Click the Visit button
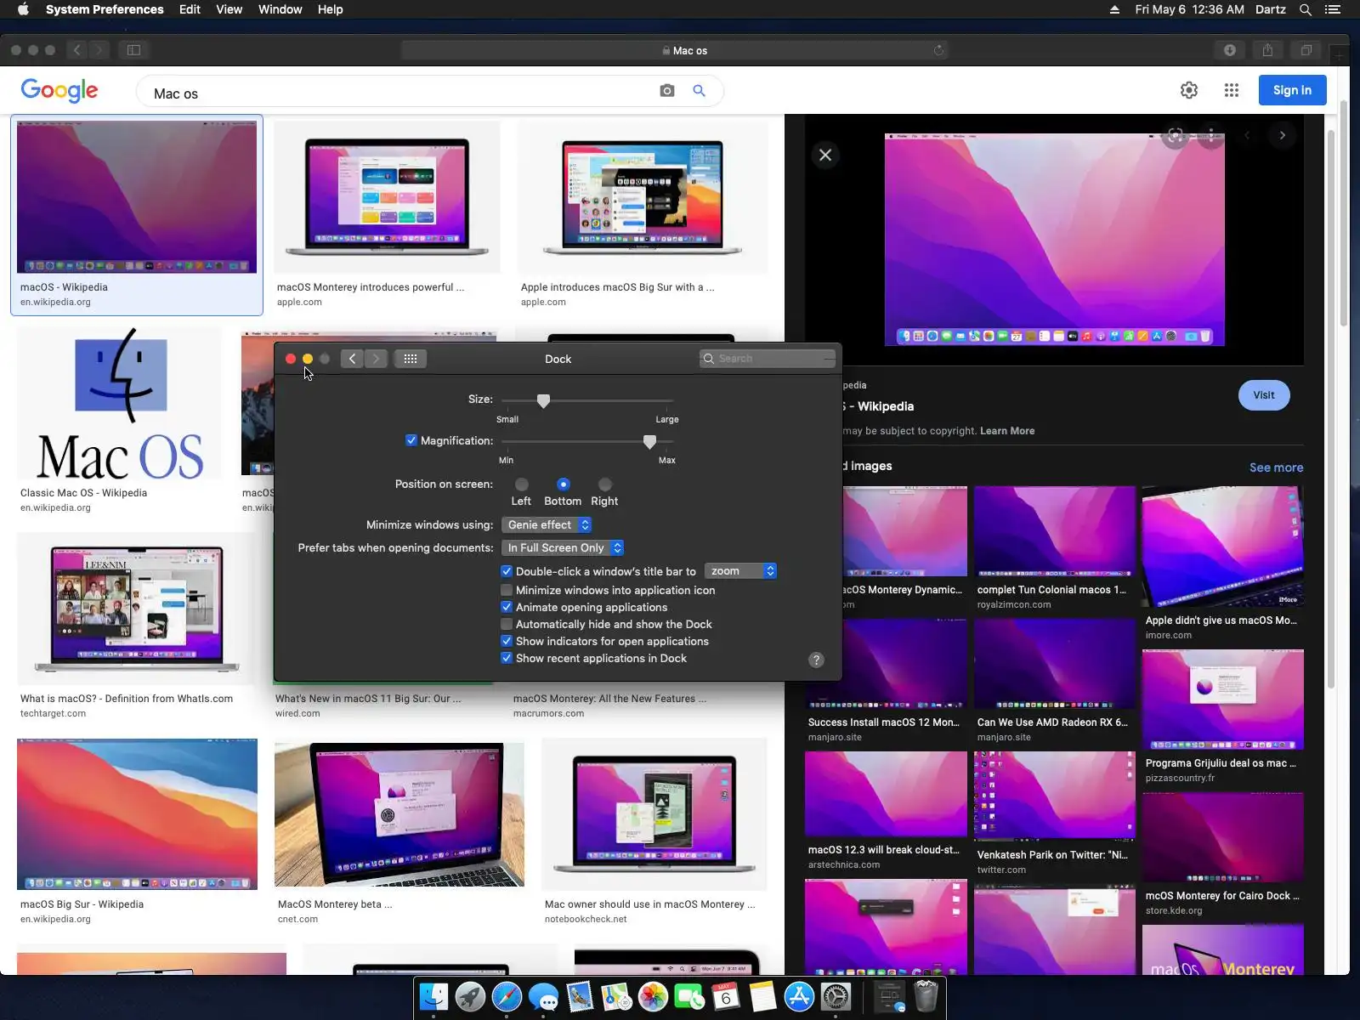The image size is (1360, 1020). 1264,395
